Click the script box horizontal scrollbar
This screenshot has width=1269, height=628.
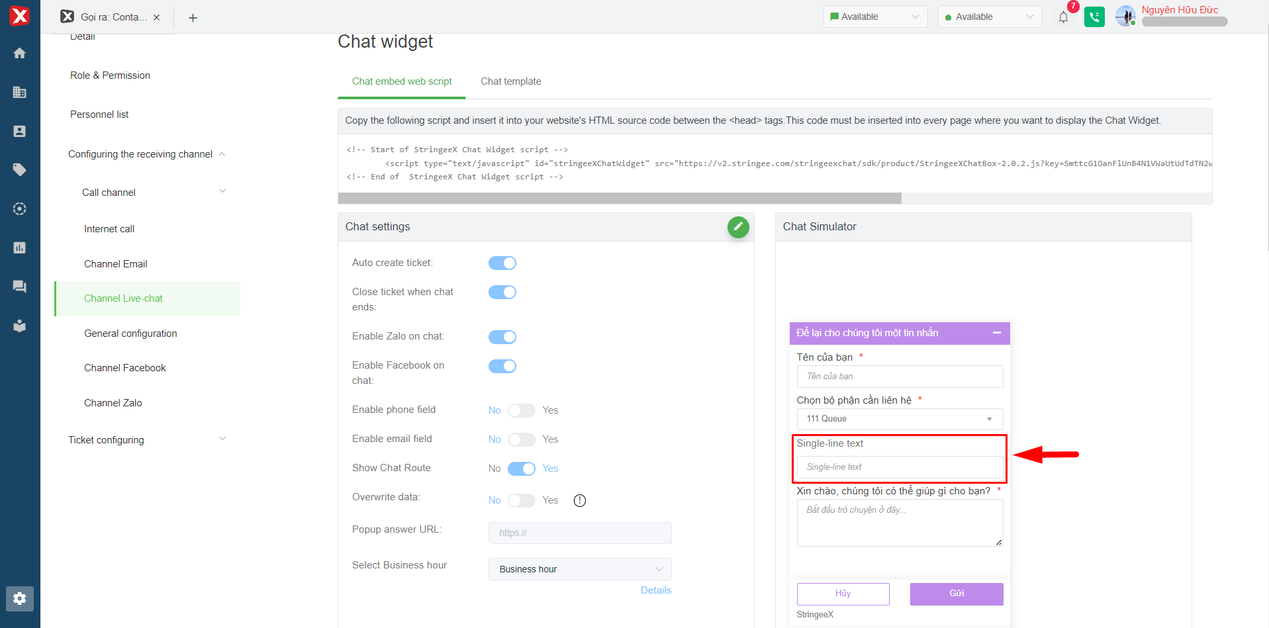(x=620, y=199)
